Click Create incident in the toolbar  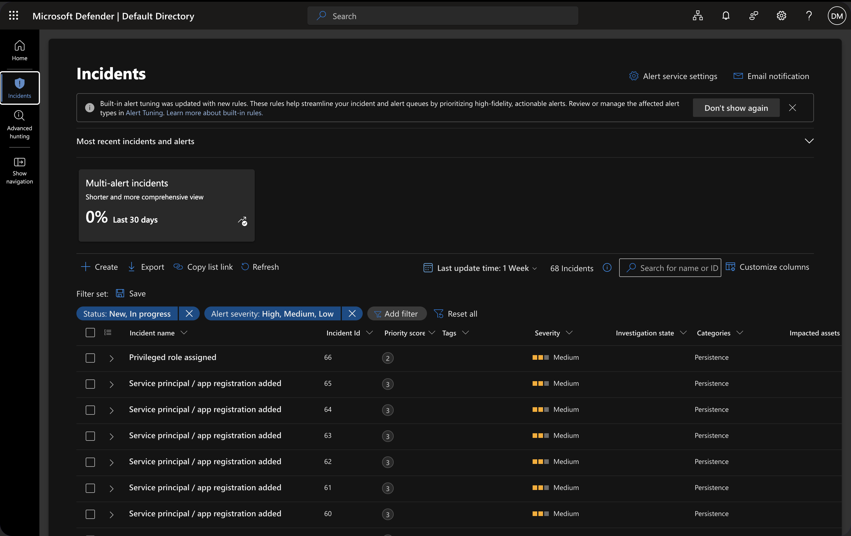(x=99, y=267)
